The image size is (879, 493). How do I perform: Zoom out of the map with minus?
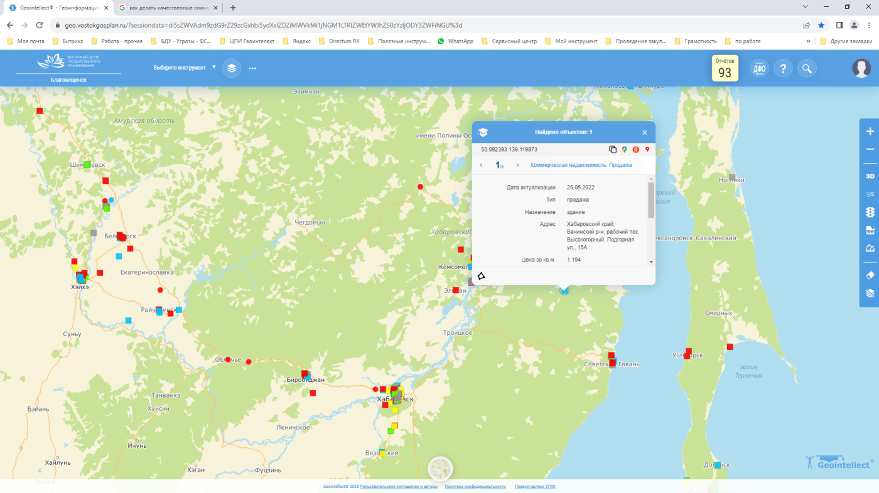tap(870, 149)
